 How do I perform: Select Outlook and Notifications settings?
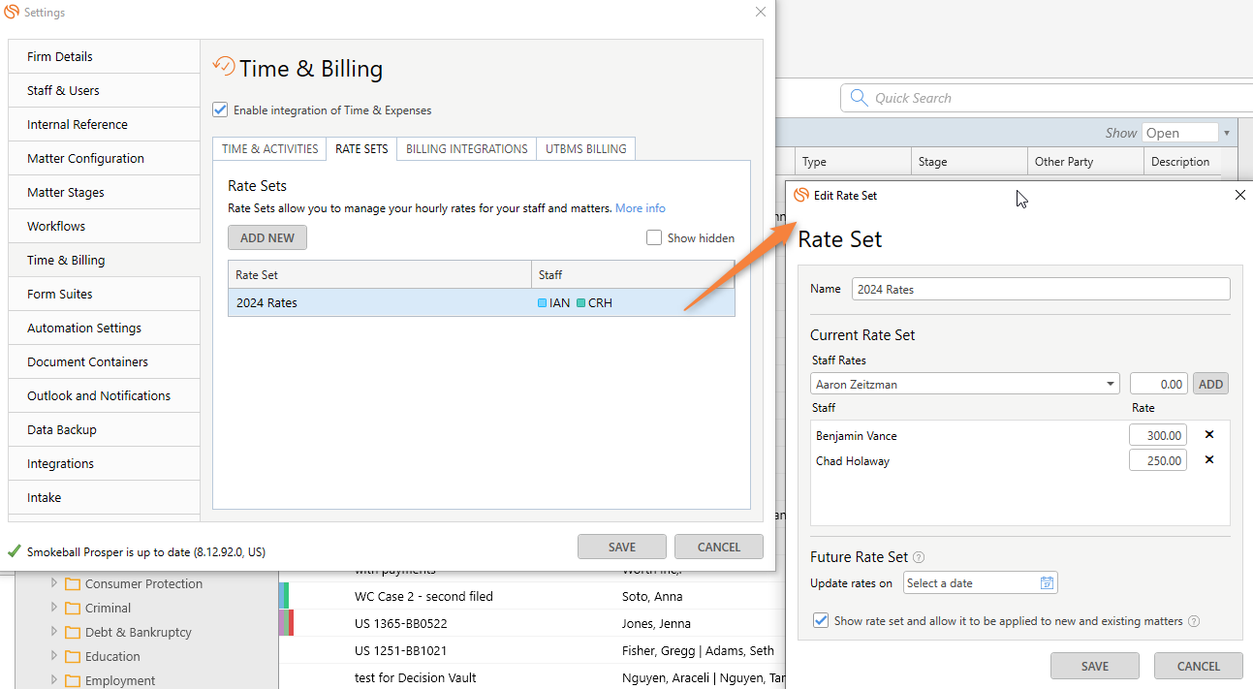(104, 395)
